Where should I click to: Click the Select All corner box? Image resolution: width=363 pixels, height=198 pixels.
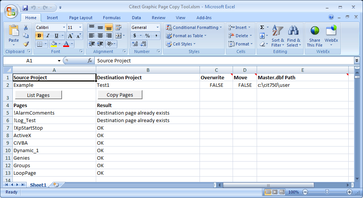pyautogui.click(x=8, y=70)
